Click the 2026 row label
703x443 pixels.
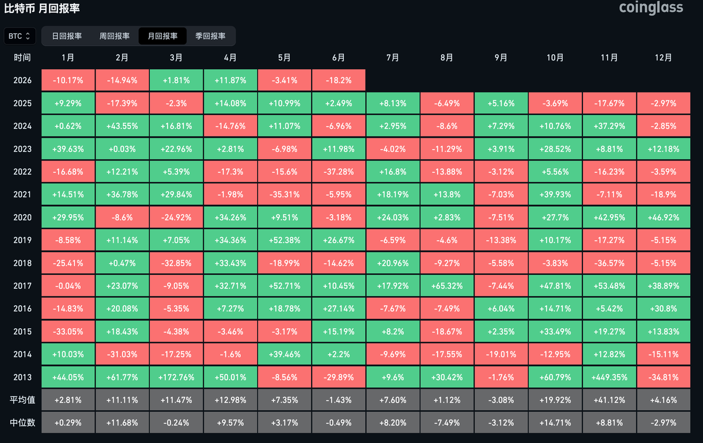[22, 80]
